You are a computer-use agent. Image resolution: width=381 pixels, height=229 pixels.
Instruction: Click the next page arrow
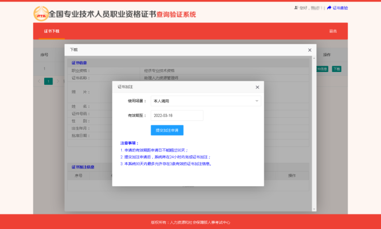(x=58, y=81)
